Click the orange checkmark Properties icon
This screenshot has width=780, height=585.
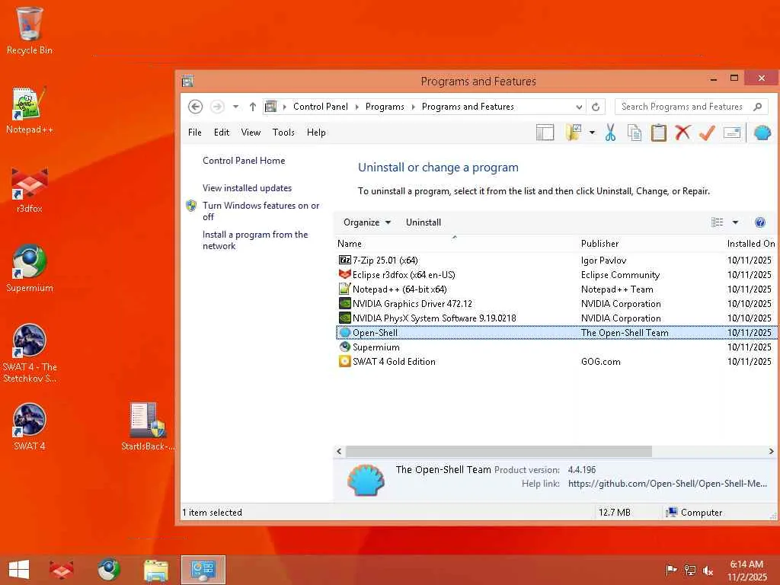(707, 133)
